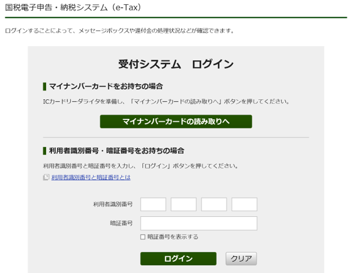Enable the 暗証番号を表示する checkbox
Screen dimensions: 354x273
tap(142, 237)
